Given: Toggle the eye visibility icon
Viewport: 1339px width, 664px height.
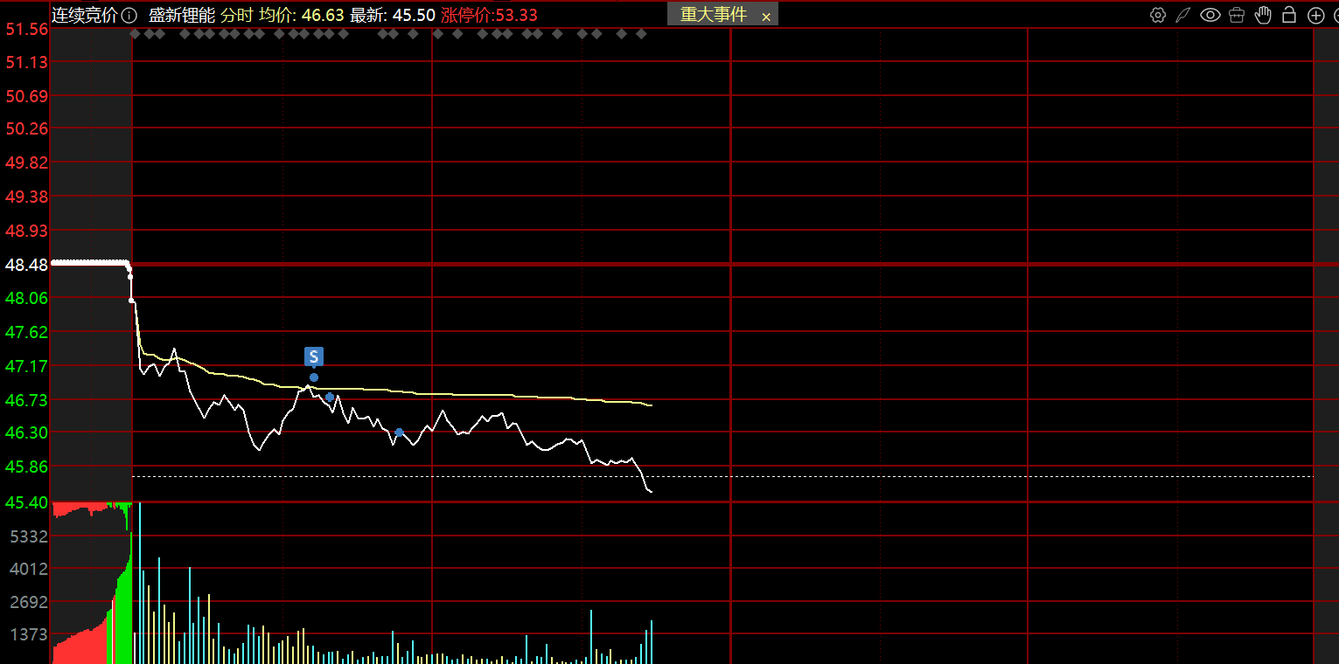Looking at the screenshot, I should pyautogui.click(x=1210, y=15).
